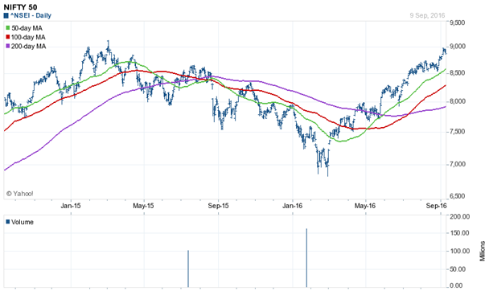Click the blue ^NSEI legend square

pos(6,15)
